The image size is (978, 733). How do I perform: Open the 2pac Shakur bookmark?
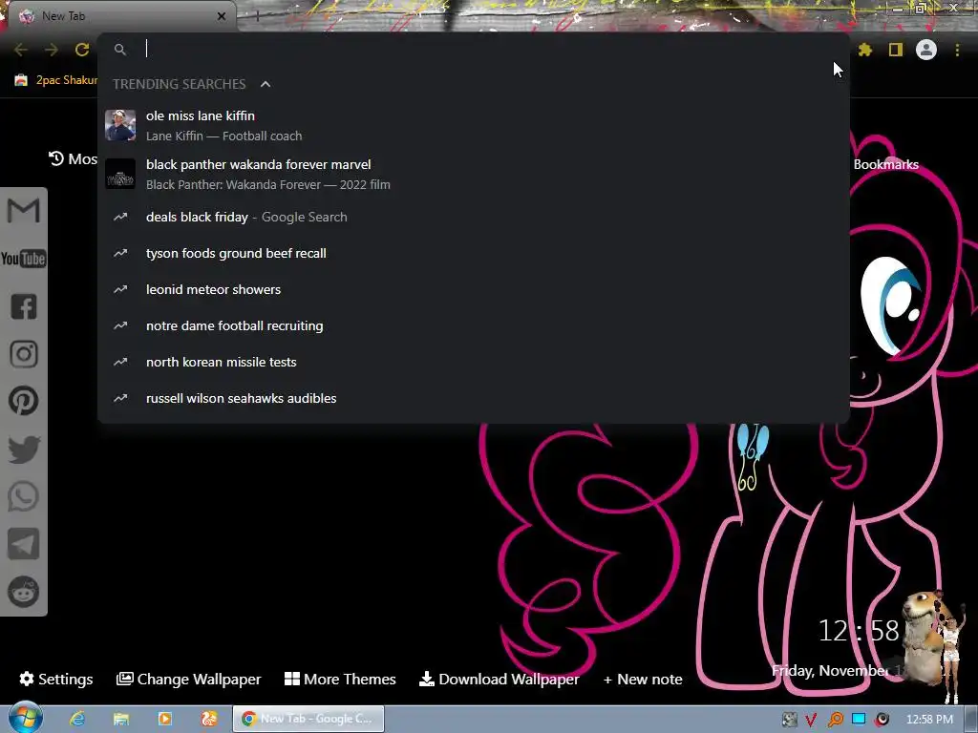coord(56,80)
